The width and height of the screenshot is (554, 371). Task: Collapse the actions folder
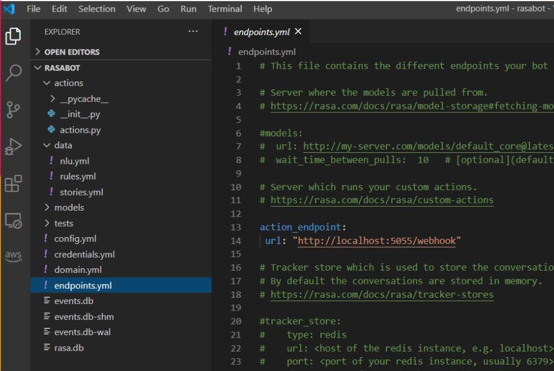47,83
